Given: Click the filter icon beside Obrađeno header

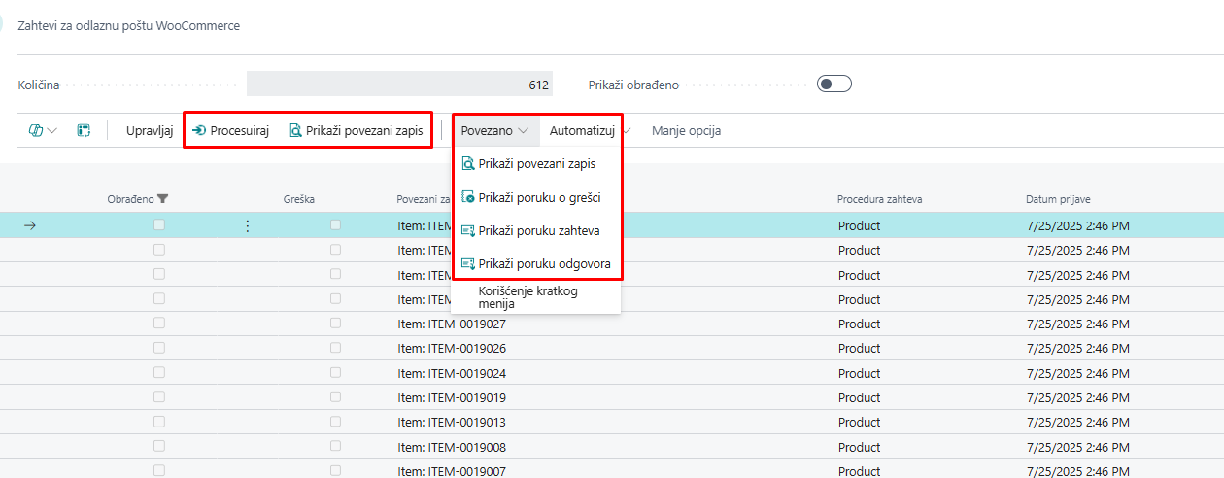Looking at the screenshot, I should click(x=163, y=199).
